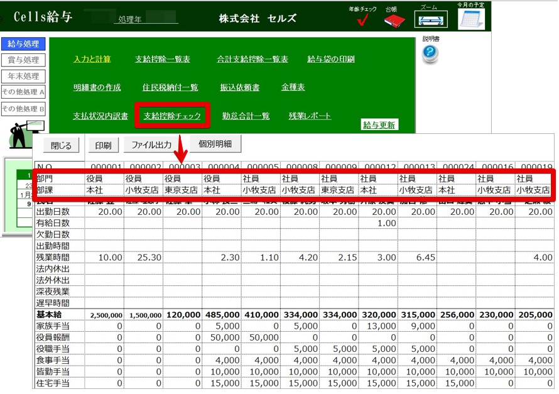Click the 給与袋の印刷 link
The height and width of the screenshot is (394, 559).
click(330, 60)
